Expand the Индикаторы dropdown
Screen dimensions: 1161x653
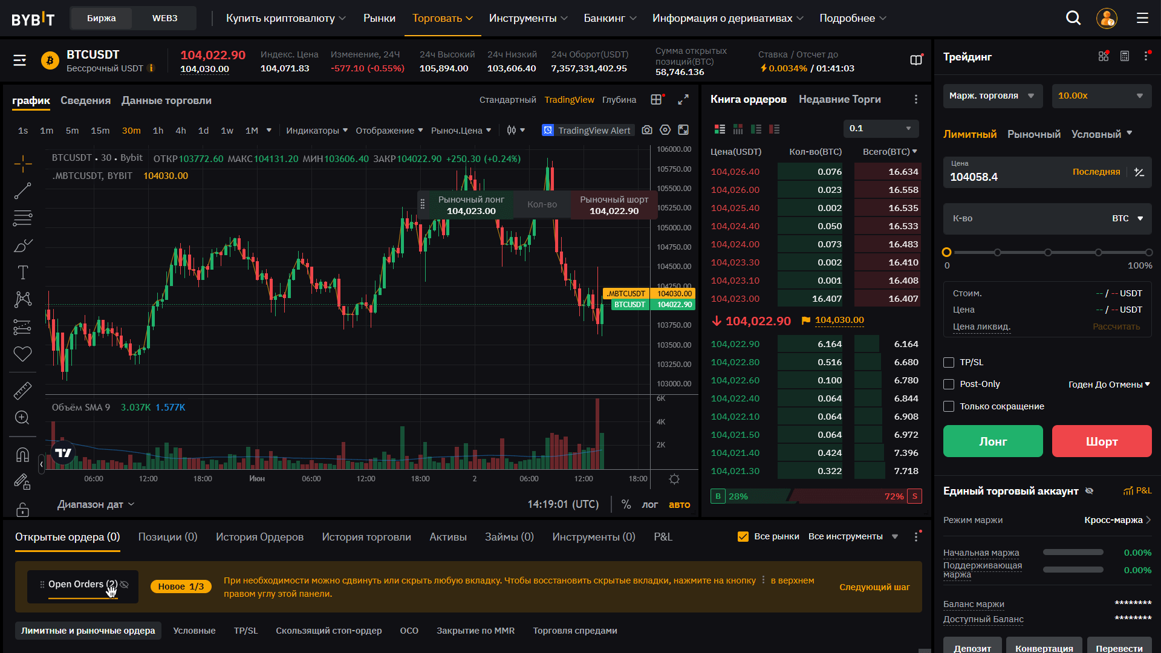[x=317, y=131]
